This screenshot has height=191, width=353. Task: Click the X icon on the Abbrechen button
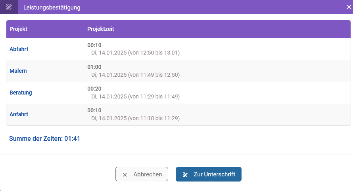click(125, 174)
